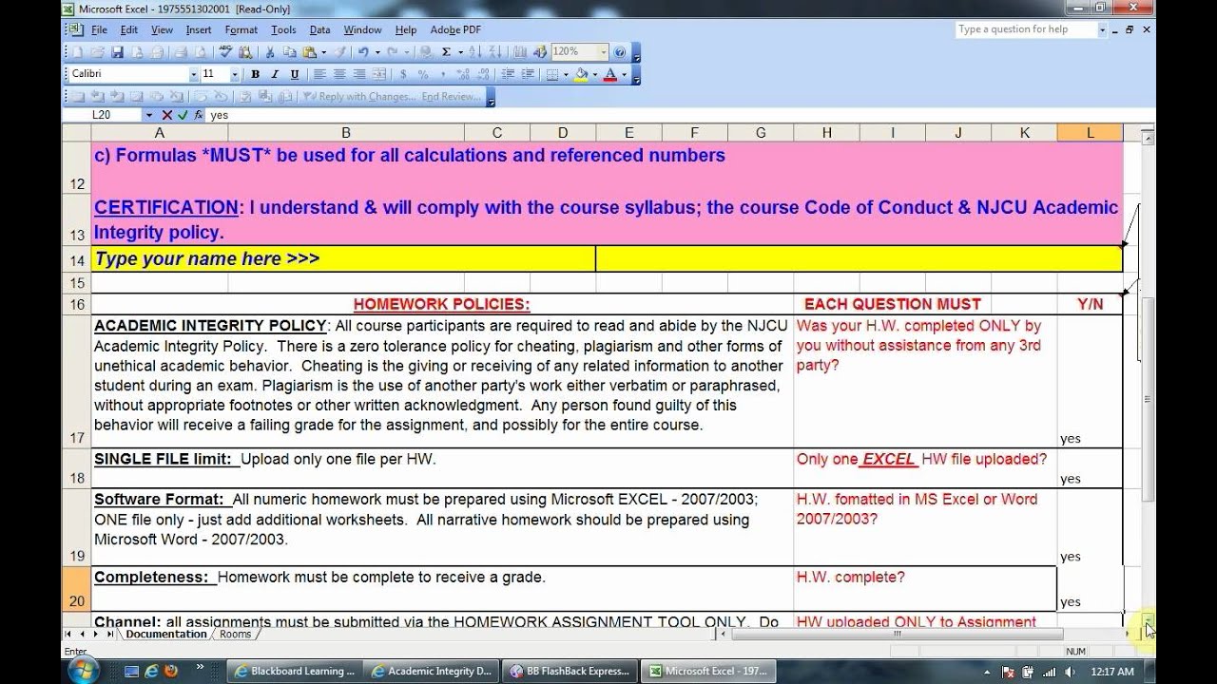
Task: Click Sort Descending icon
Action: tap(494, 52)
